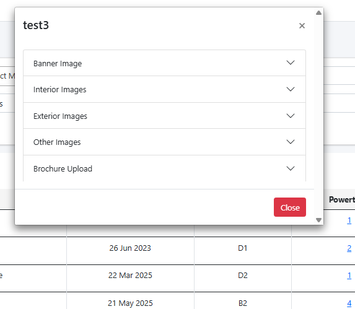The image size is (355, 309).
Task: Open link 1 in the D2 row
Action: click(349, 276)
